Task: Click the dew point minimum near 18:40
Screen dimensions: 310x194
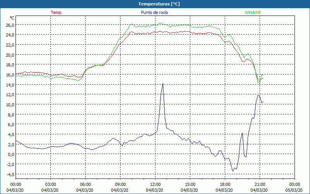Action: (233, 171)
